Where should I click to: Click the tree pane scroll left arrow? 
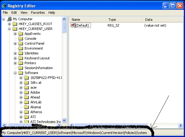4,125
